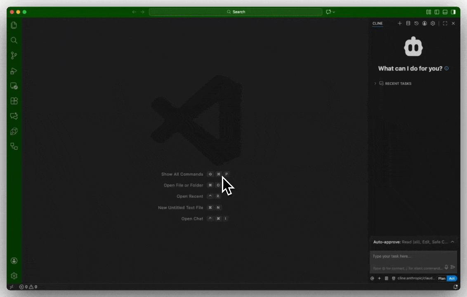
Task: Switch to Plan mode
Action: pyautogui.click(x=442, y=278)
